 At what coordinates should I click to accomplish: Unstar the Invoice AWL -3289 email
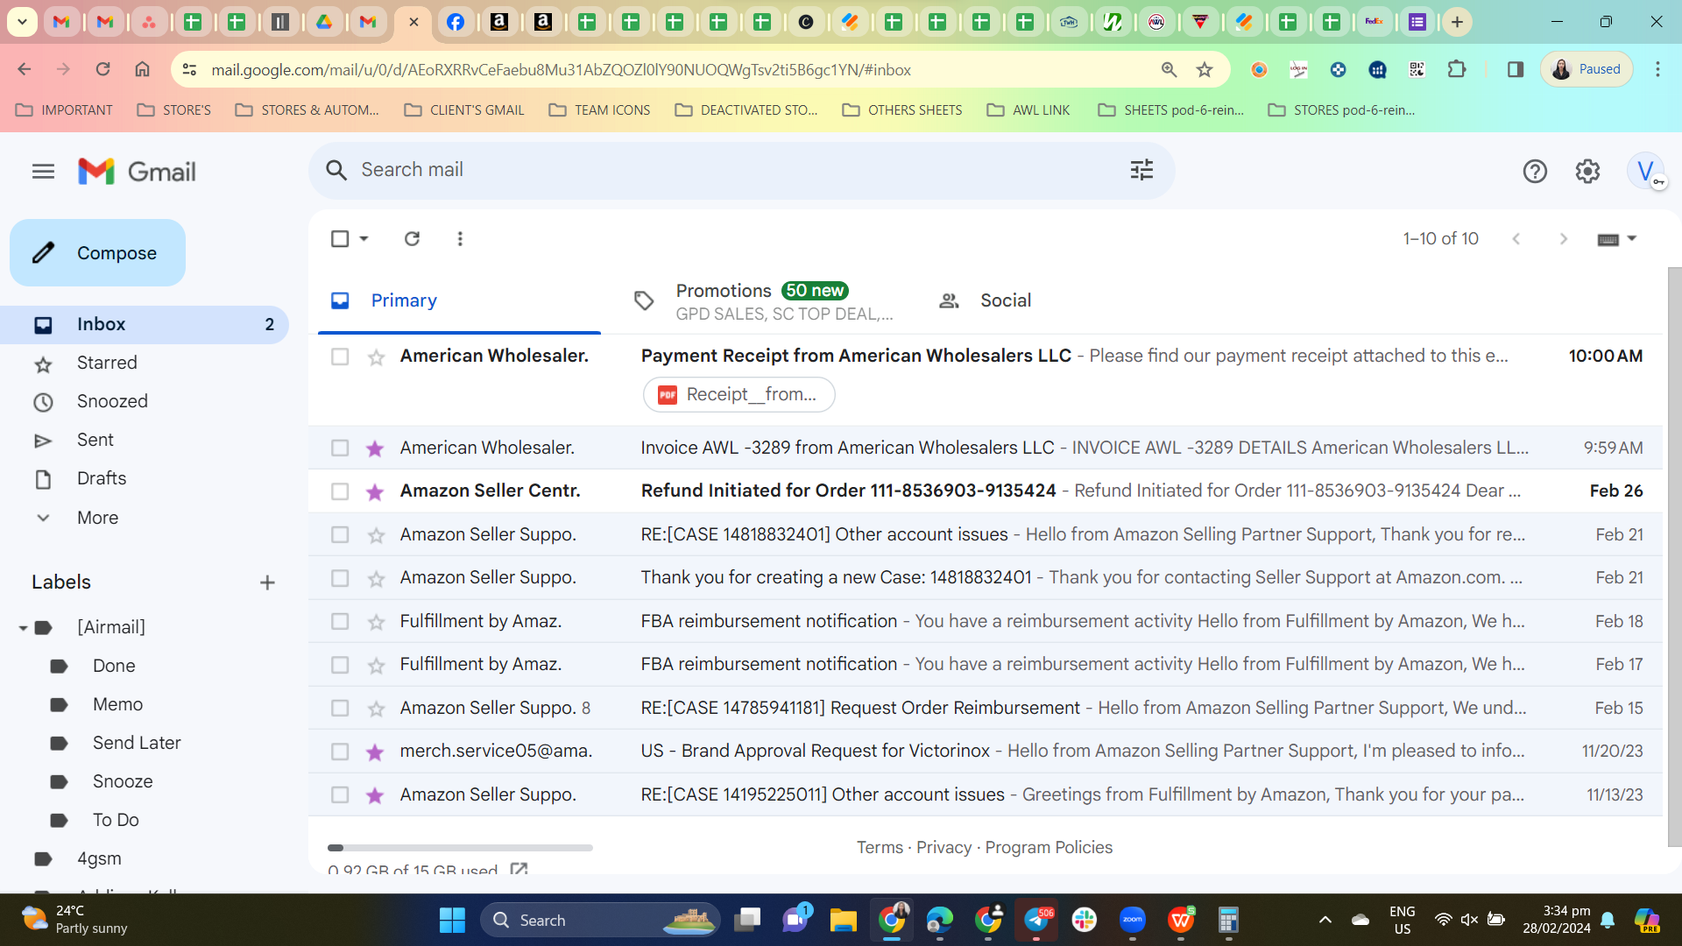pyautogui.click(x=375, y=448)
